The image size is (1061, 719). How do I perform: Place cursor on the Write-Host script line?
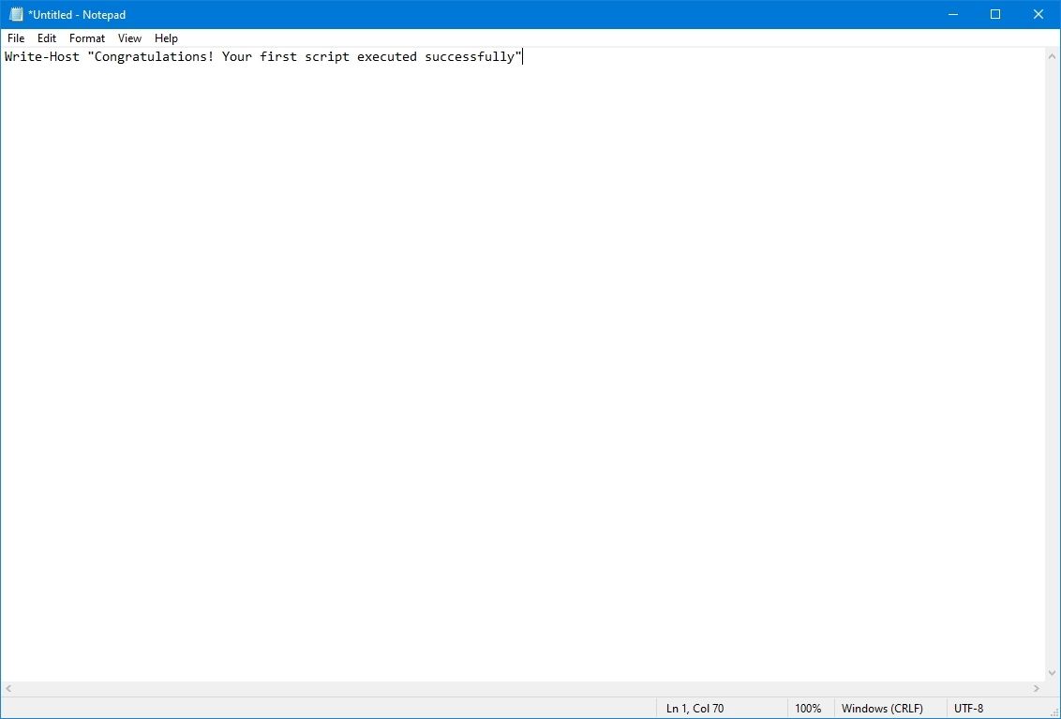[x=262, y=56]
